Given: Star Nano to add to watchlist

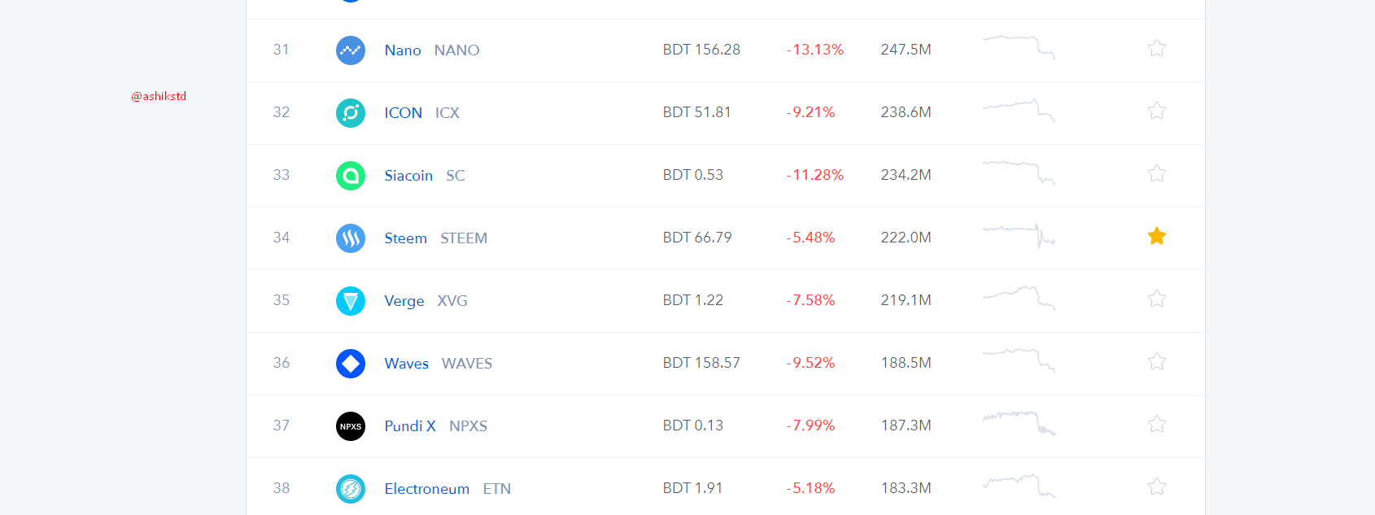Looking at the screenshot, I should 1157,48.
